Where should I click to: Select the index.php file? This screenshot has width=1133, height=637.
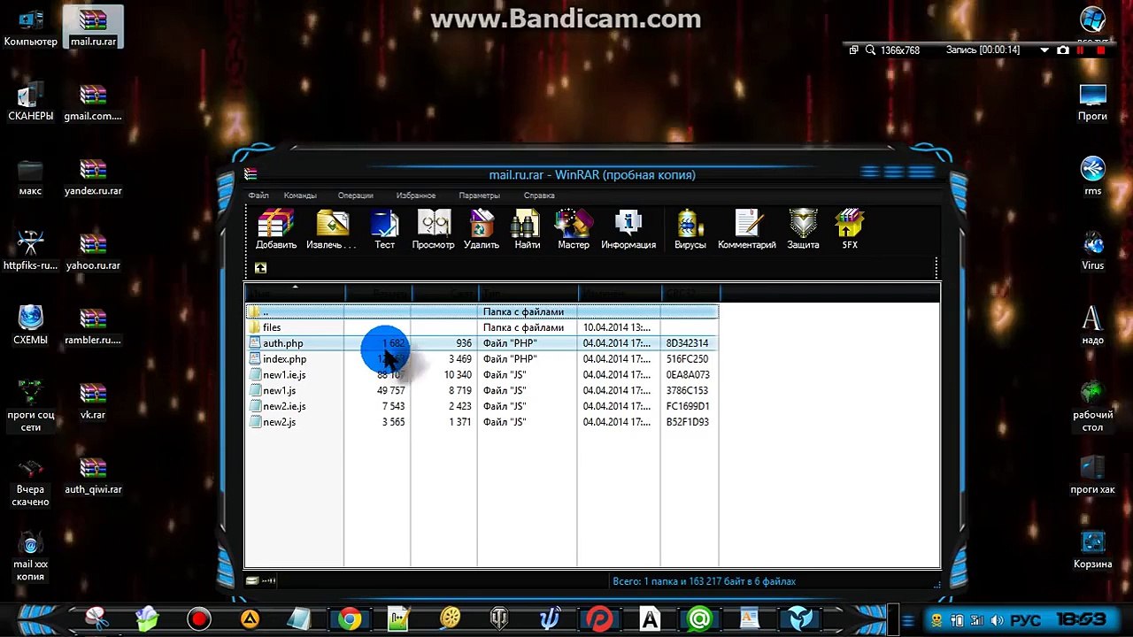[482, 359]
